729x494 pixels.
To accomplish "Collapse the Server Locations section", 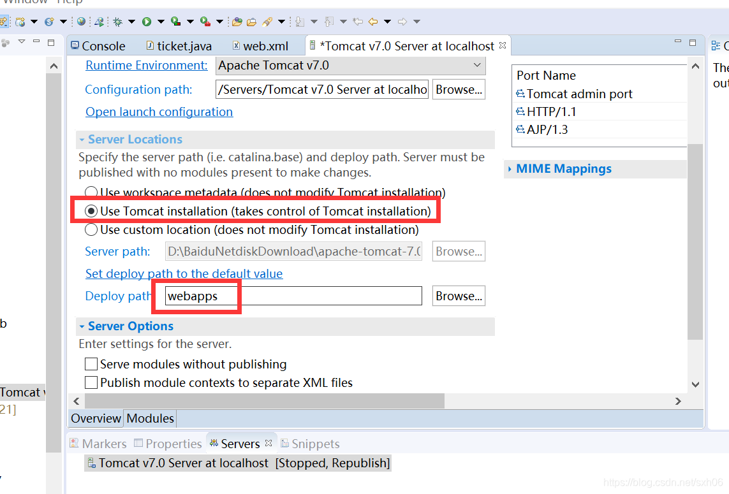I will tap(82, 140).
